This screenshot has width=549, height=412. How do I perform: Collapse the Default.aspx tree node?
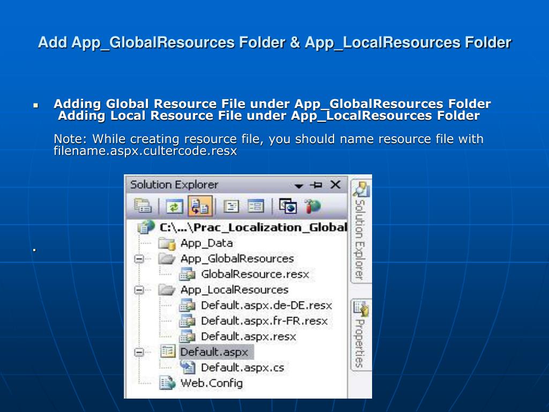point(139,352)
